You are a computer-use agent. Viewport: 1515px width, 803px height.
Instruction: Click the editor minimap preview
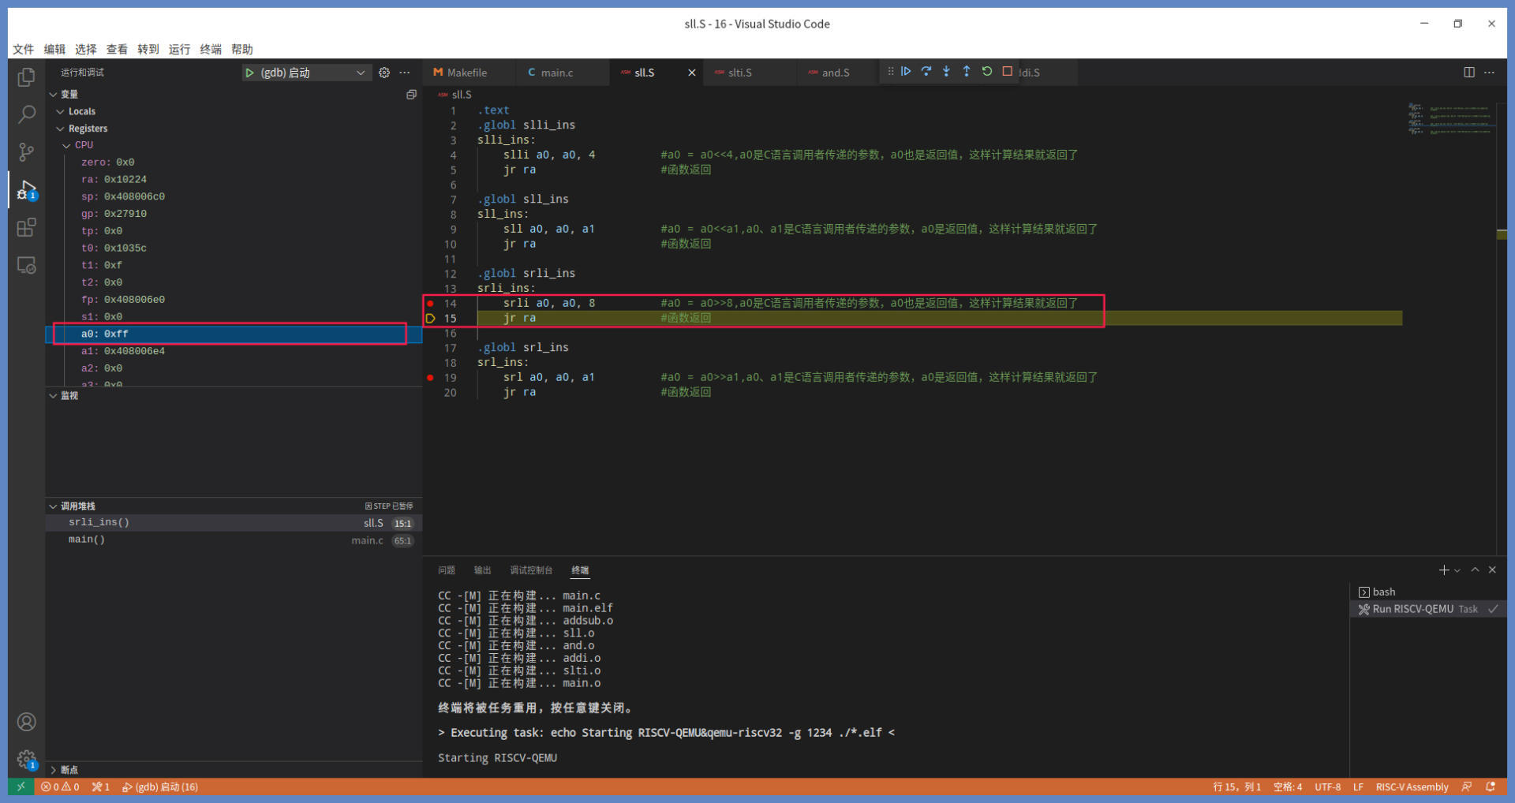click(1450, 119)
